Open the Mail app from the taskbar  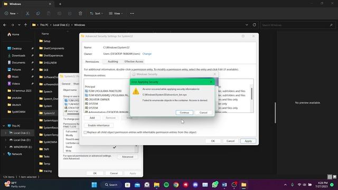click(x=137, y=185)
